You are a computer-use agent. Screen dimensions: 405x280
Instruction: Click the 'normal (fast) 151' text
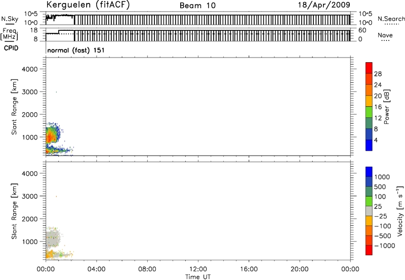point(76,50)
